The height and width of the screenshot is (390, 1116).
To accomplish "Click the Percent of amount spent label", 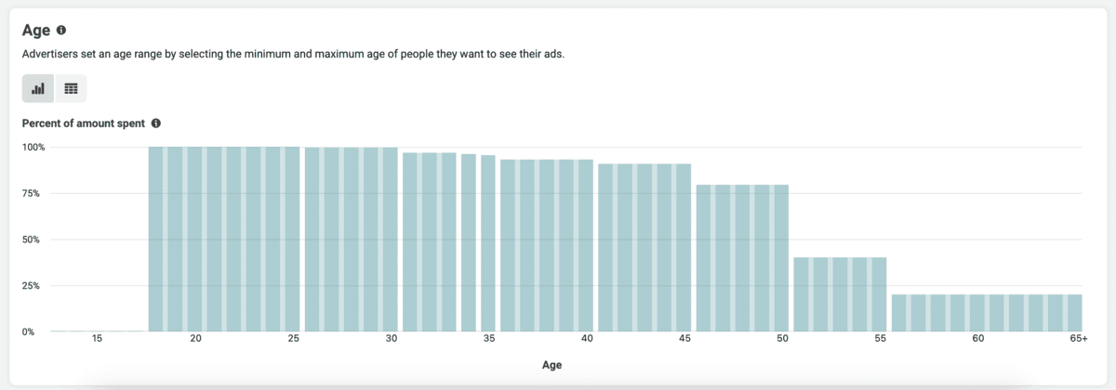I will 86,123.
